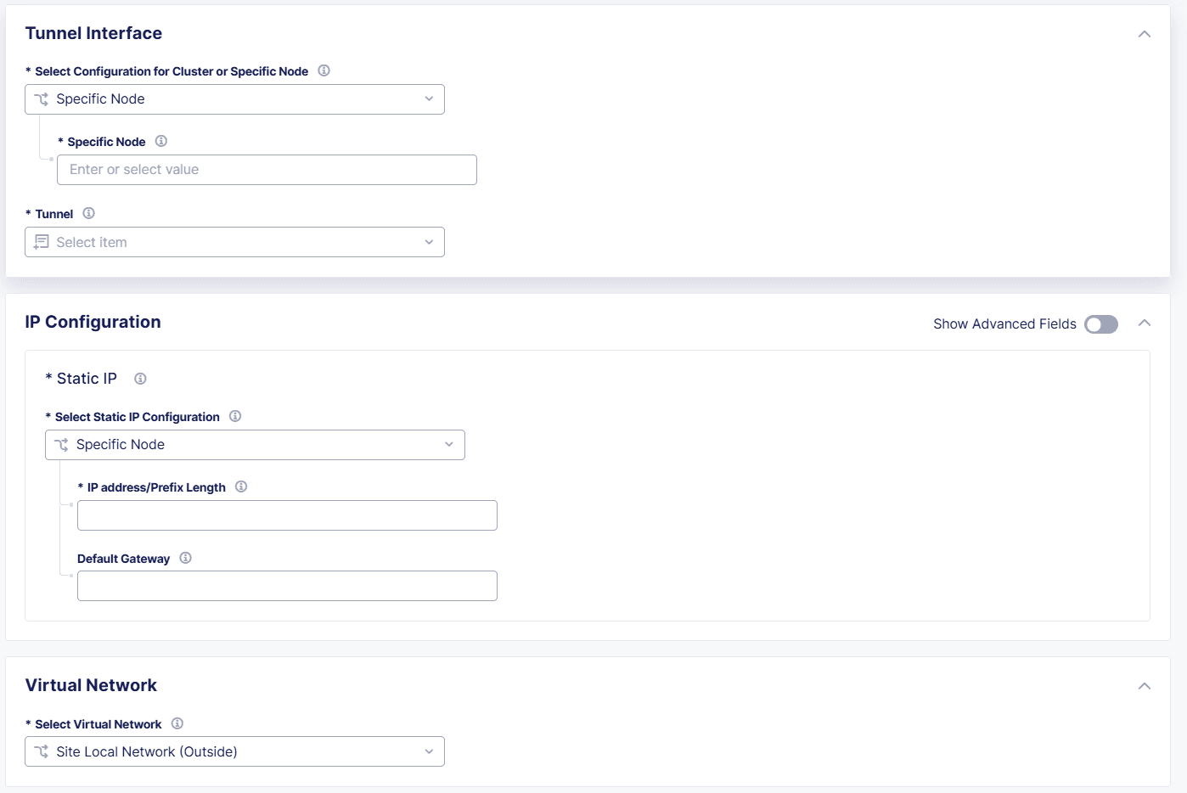Collapse the Virtual Network section
Viewport: 1187px width, 793px height.
pos(1144,685)
